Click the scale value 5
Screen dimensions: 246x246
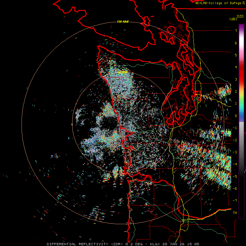(236, 55)
